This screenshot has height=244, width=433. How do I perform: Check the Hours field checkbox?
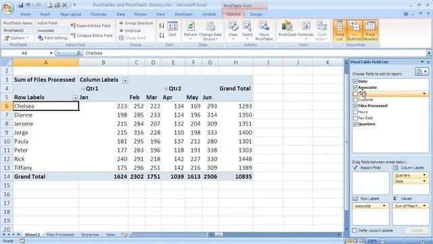[x=355, y=112]
